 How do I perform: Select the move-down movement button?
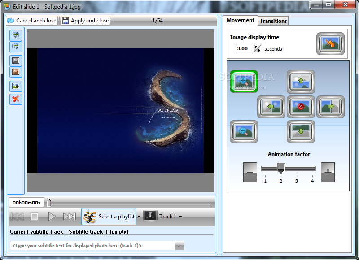[x=301, y=131]
